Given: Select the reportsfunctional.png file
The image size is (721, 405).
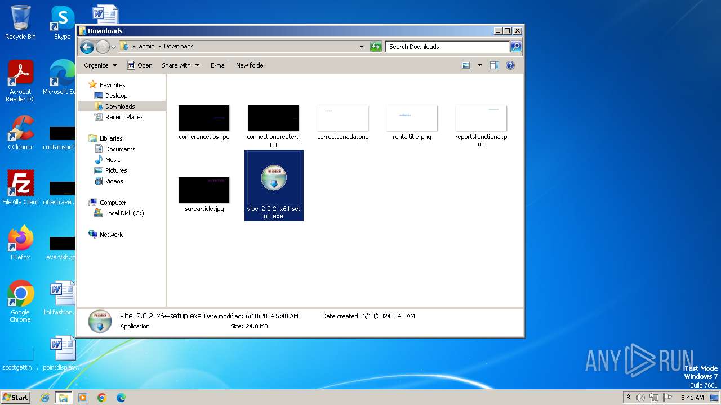Looking at the screenshot, I should pos(481,125).
